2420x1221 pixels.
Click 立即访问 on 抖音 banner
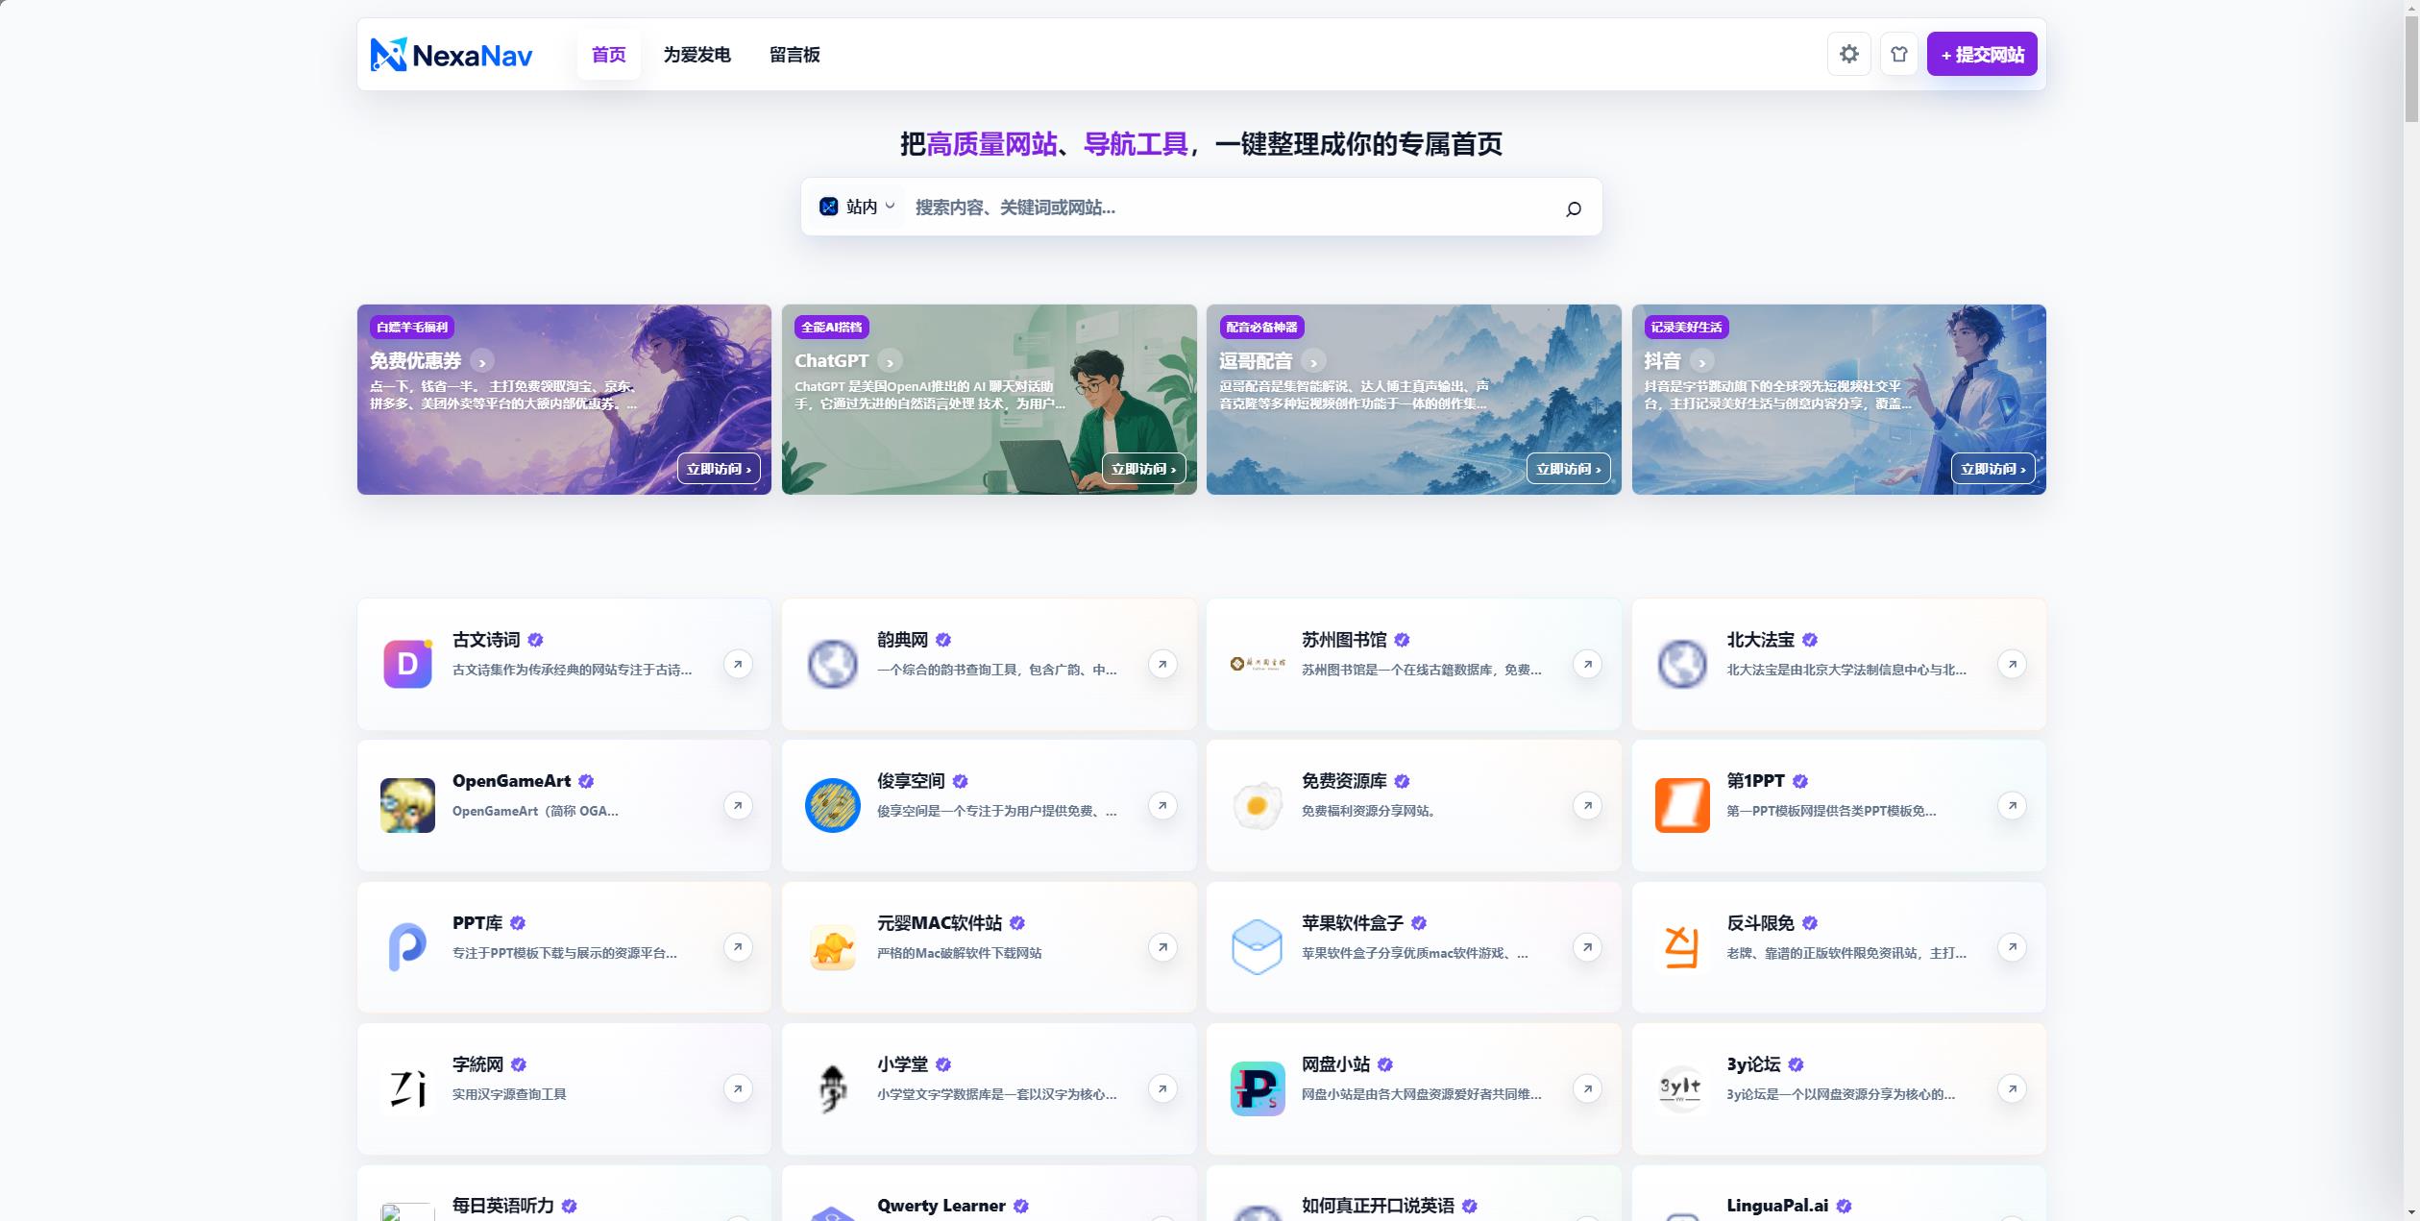click(x=1993, y=469)
